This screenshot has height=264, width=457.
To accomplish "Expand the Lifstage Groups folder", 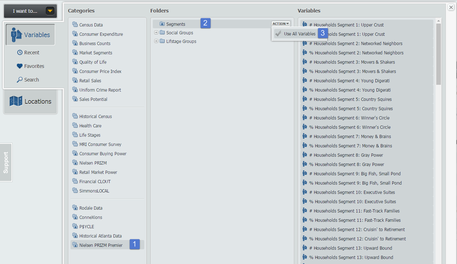I will (156, 41).
